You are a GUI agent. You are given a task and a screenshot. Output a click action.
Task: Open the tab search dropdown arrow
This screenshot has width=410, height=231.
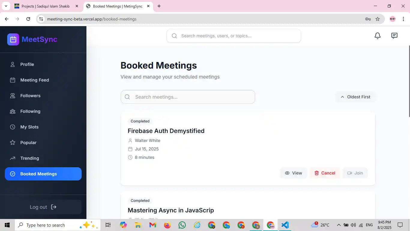[x=6, y=6]
